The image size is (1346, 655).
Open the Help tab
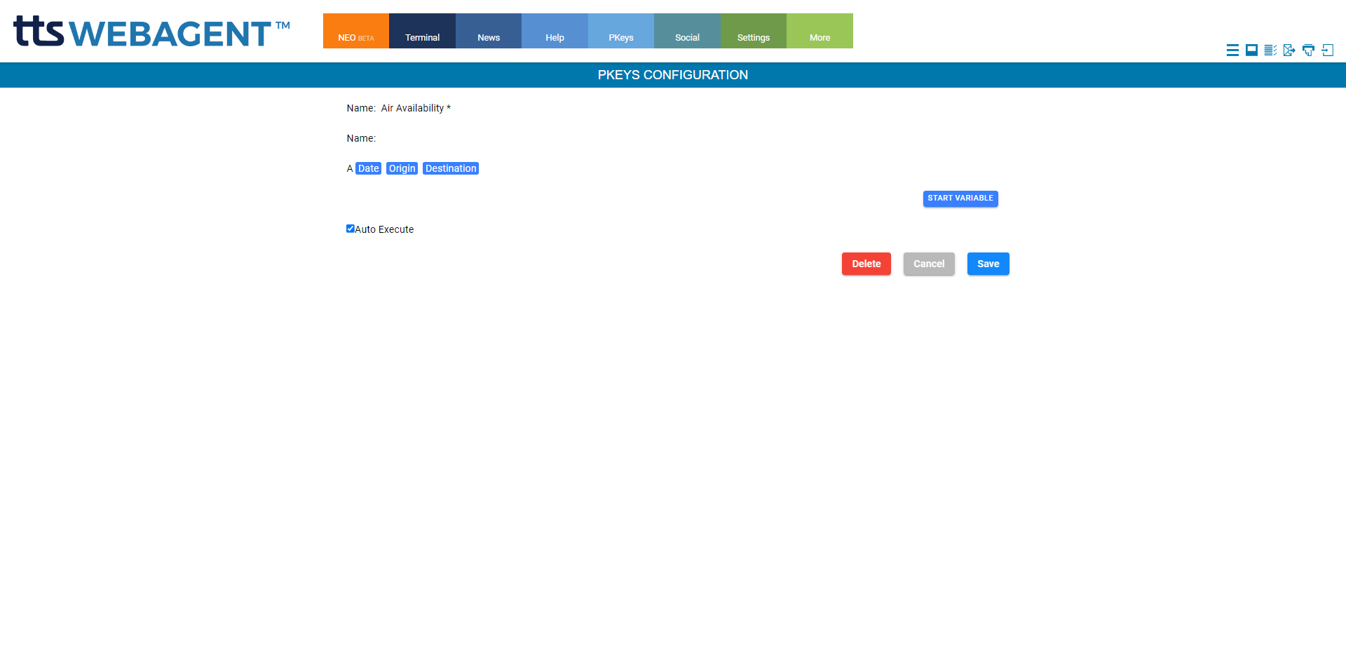click(x=555, y=32)
